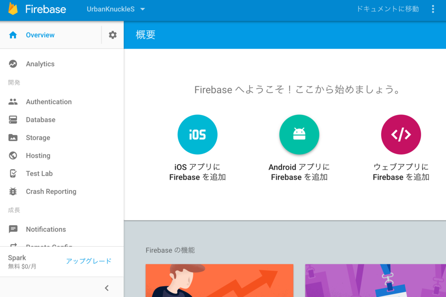
Task: Click Android アプリに Firebase を追加 label
Action: (299, 172)
